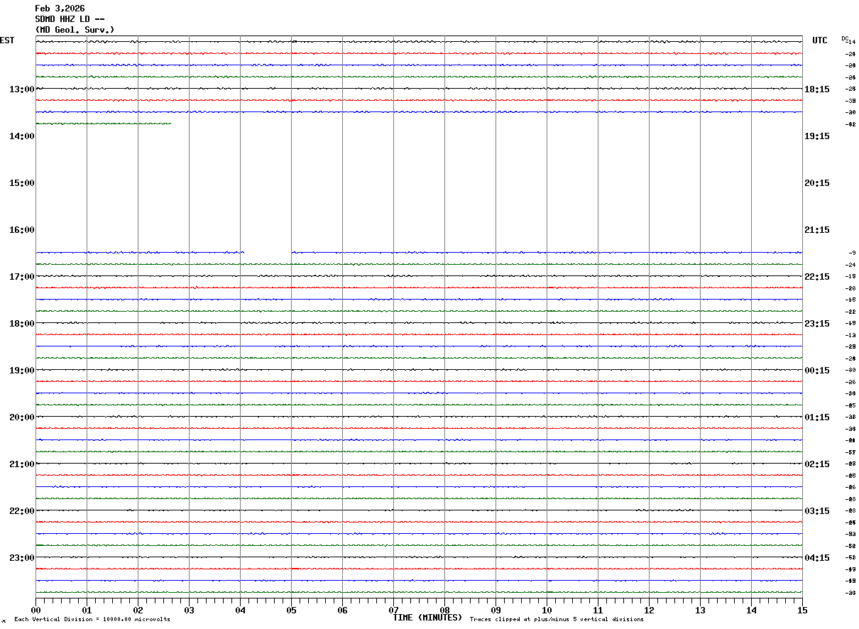The image size is (859, 629).
Task: Click minute 15 on the time axis
Action: click(x=802, y=610)
